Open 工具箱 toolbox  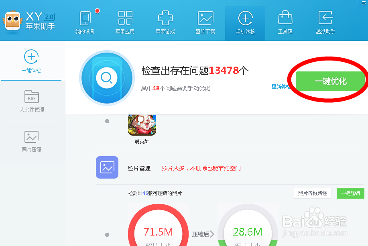[285, 22]
